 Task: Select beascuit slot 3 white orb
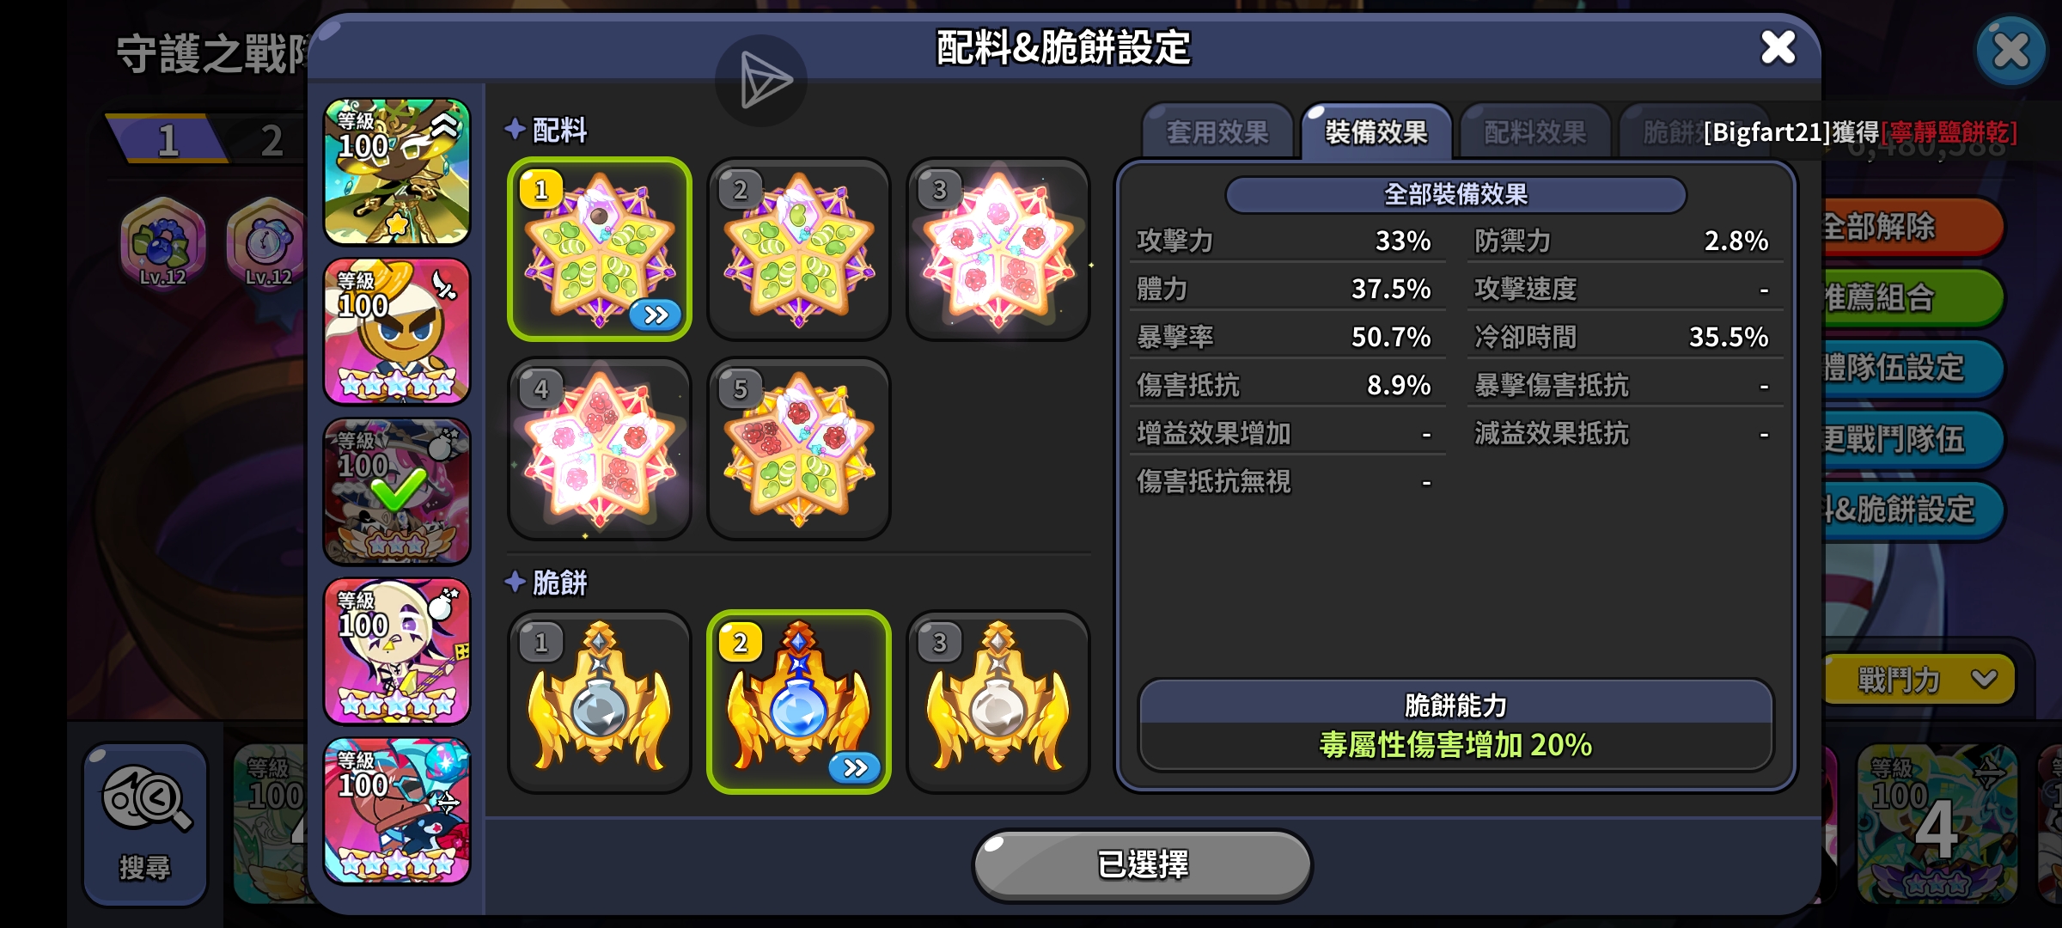click(x=997, y=702)
